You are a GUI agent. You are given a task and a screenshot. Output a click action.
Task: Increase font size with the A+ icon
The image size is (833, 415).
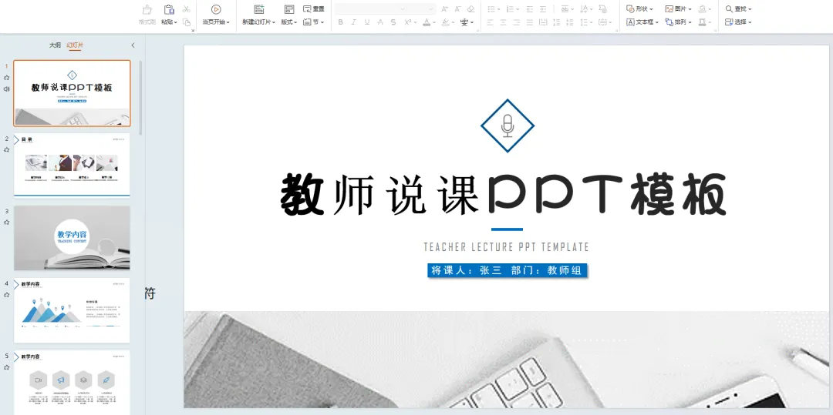tap(445, 9)
